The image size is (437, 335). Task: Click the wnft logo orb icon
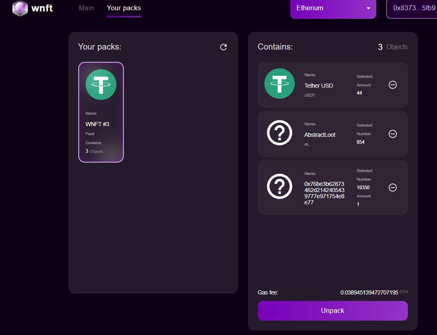click(20, 8)
